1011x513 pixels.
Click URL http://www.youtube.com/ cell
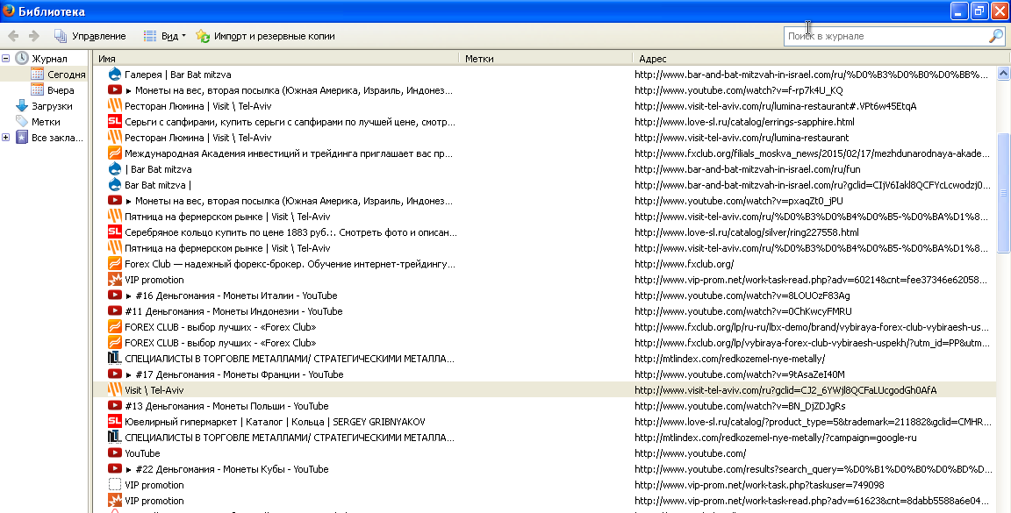coord(690,453)
